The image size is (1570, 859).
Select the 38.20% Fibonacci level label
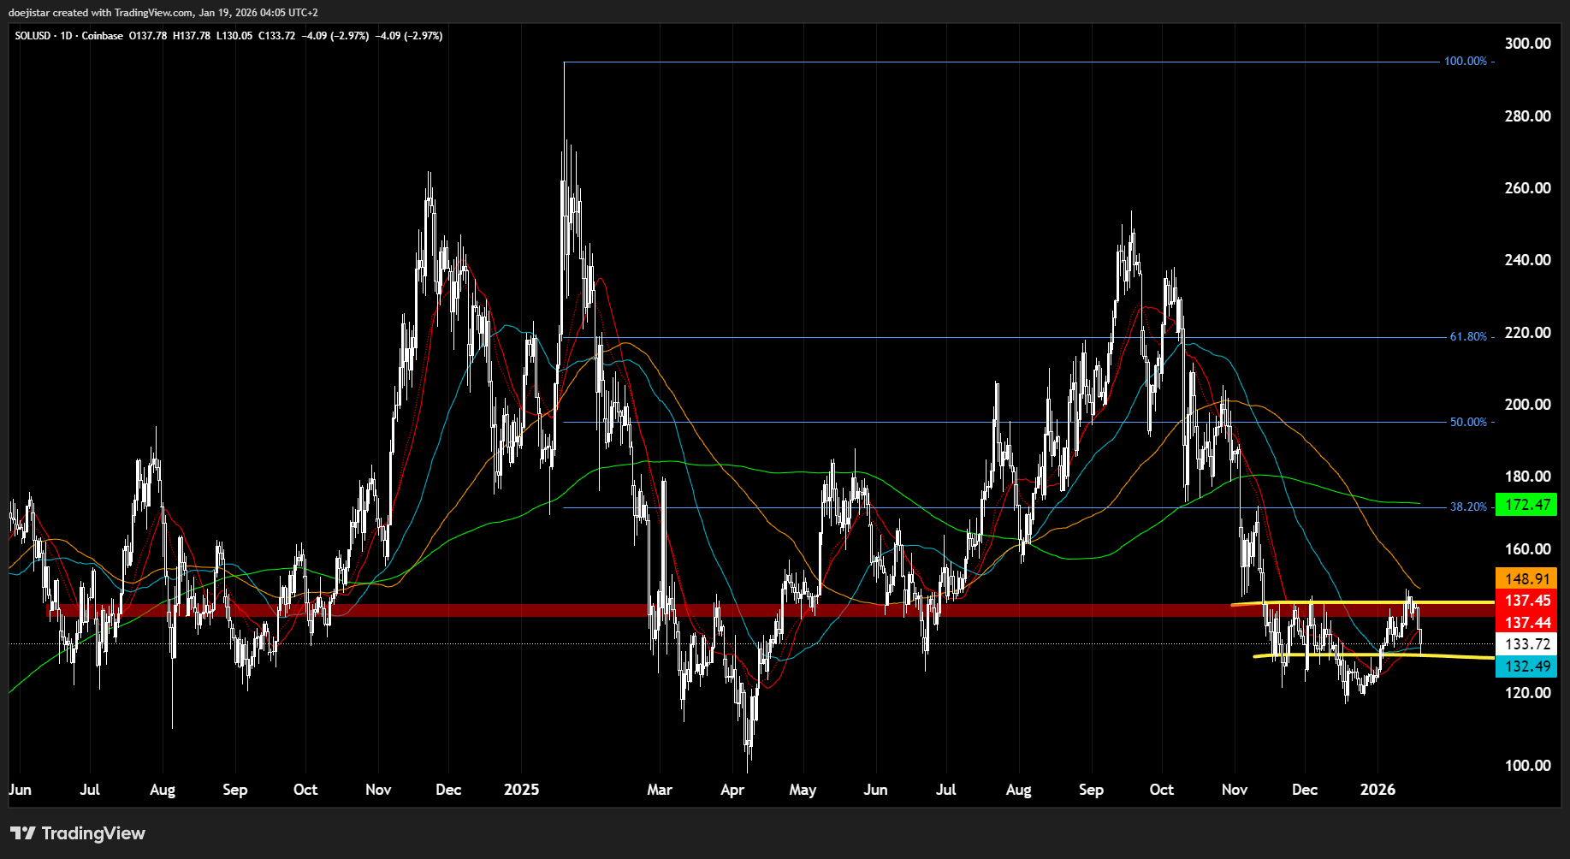point(1468,507)
